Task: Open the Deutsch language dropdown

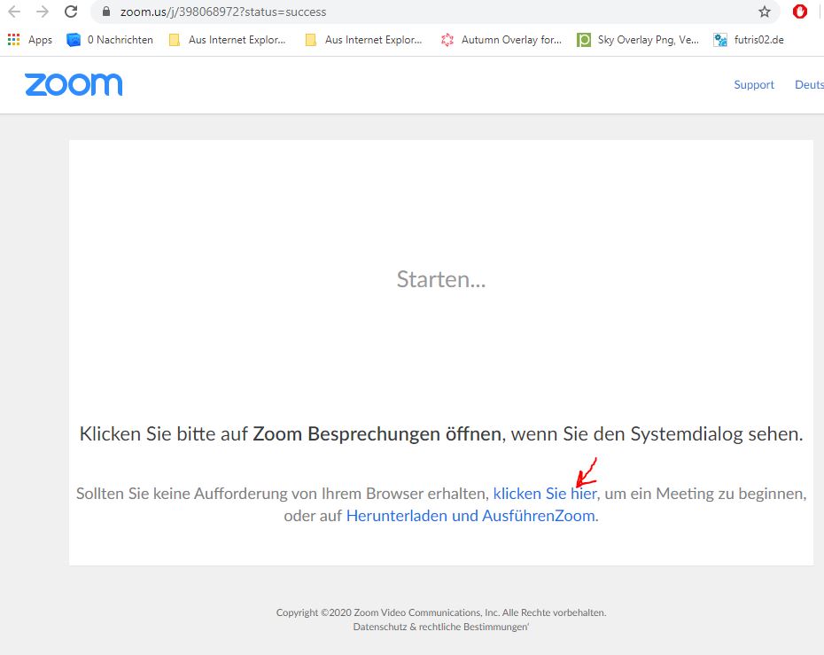Action: [809, 85]
